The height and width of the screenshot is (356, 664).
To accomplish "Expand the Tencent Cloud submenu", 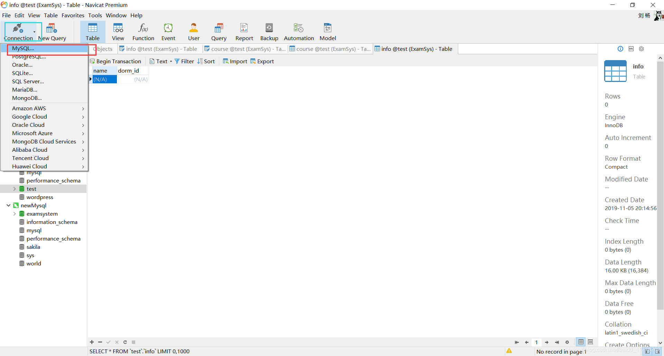I will [44, 158].
